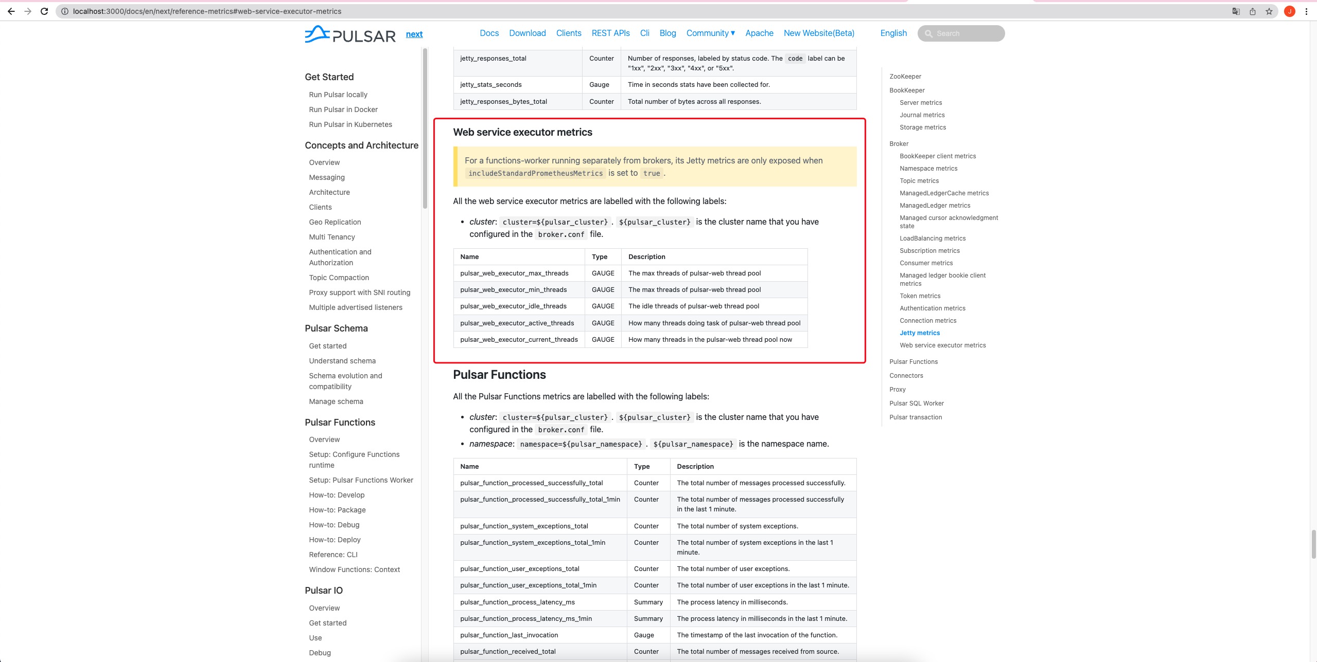This screenshot has height=662, width=1317.
Task: Open the Chrome profile avatar
Action: click(1289, 11)
